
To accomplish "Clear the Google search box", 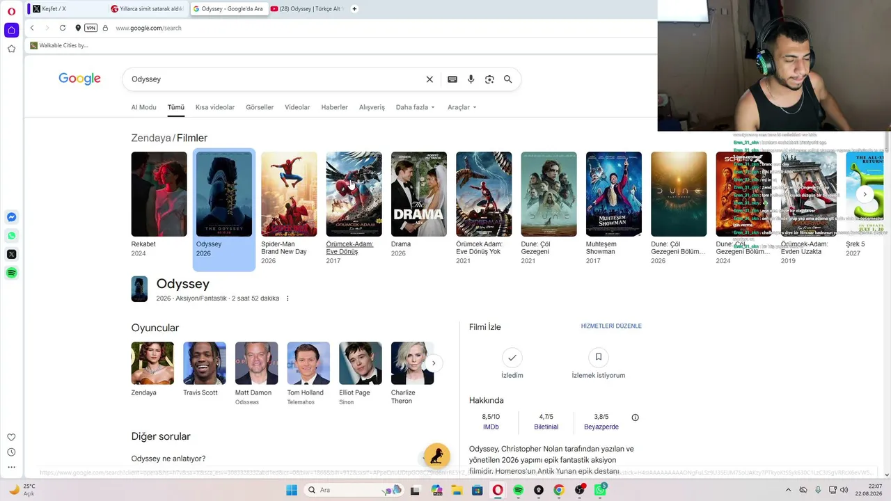I will pyautogui.click(x=429, y=79).
